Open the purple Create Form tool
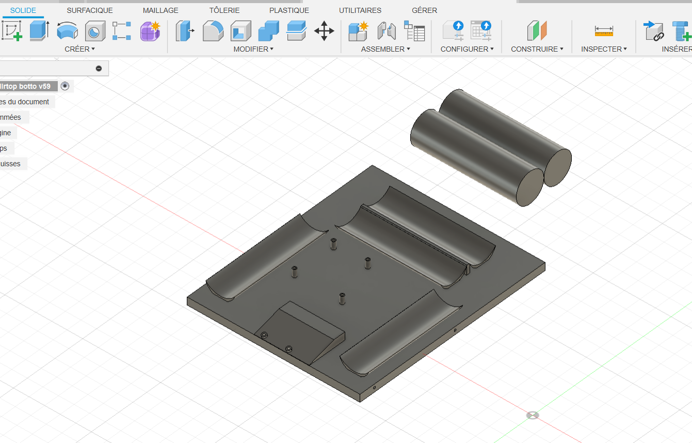Viewport: 692px width, 443px height. click(x=150, y=31)
